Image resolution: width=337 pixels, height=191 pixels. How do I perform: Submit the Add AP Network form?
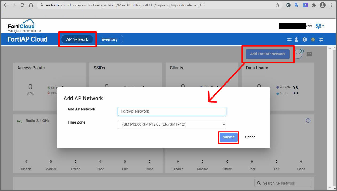click(x=228, y=137)
